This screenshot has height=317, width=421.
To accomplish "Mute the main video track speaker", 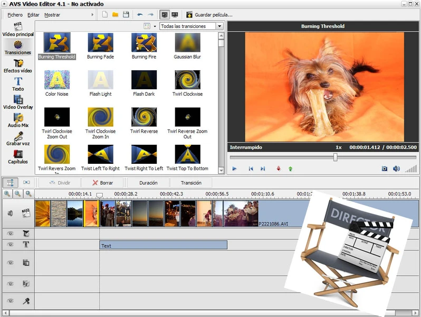I will 10,213.
